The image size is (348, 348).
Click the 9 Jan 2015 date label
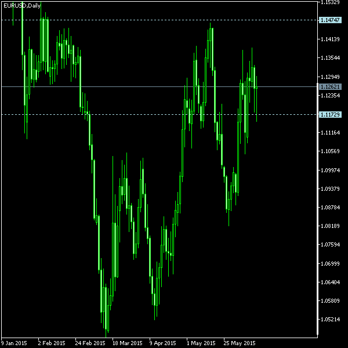pos(14,343)
